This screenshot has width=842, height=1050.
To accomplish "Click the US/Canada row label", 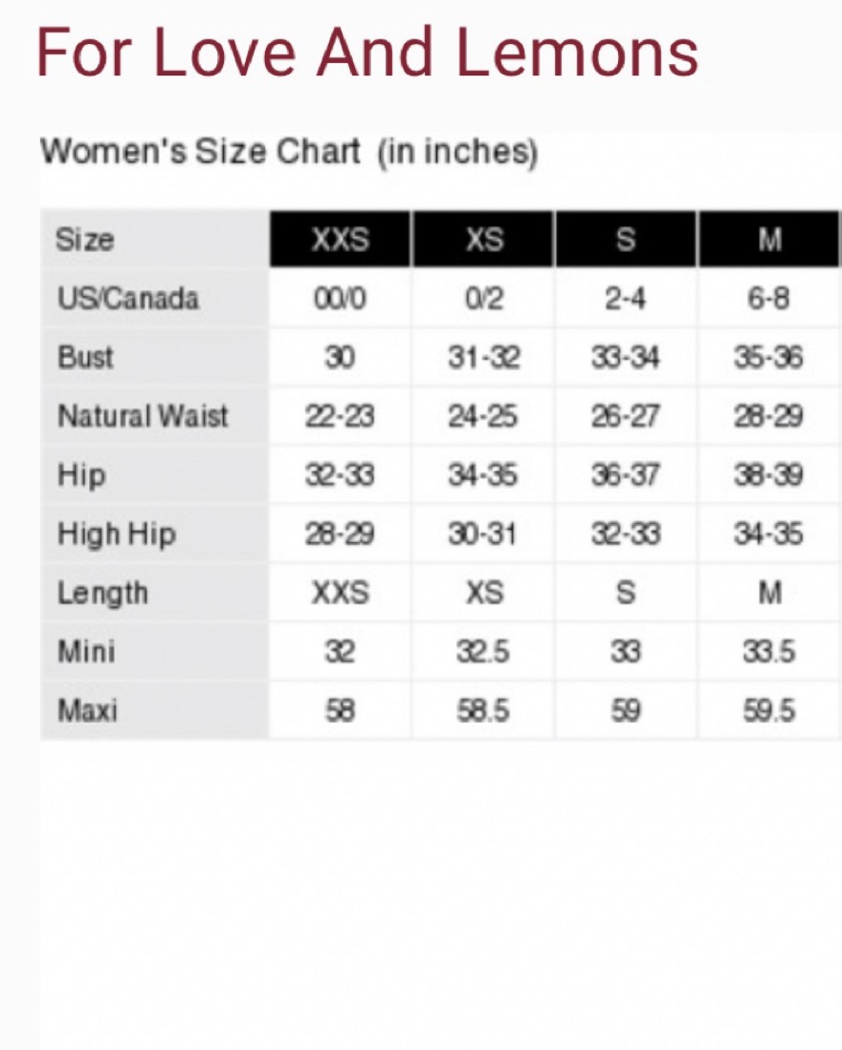I will click(x=128, y=298).
